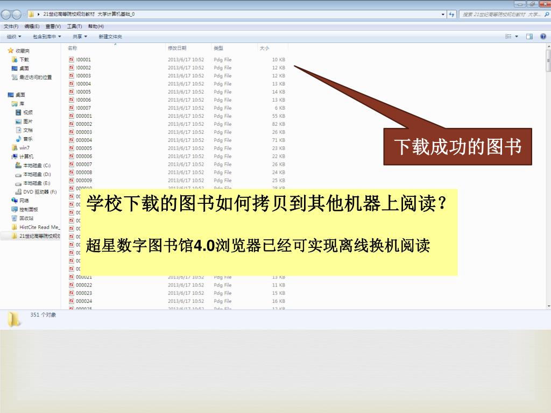Viewport: 551px width, 413px height.
Task: Open the 编辑(E) menu
Action: click(x=32, y=26)
